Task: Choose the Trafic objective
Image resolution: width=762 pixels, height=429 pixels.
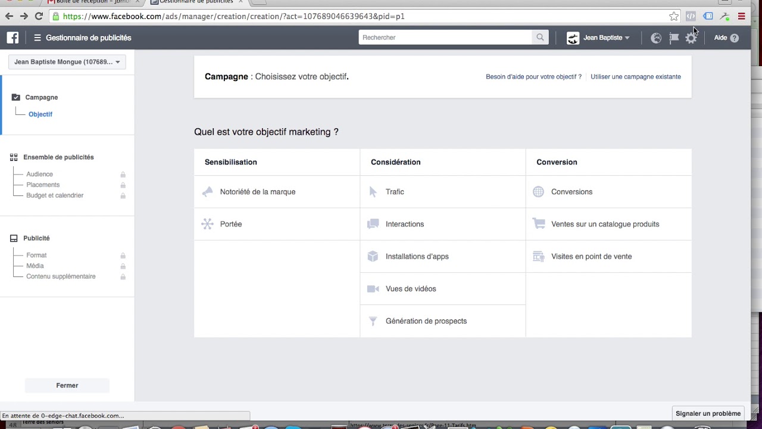Action: click(x=443, y=192)
